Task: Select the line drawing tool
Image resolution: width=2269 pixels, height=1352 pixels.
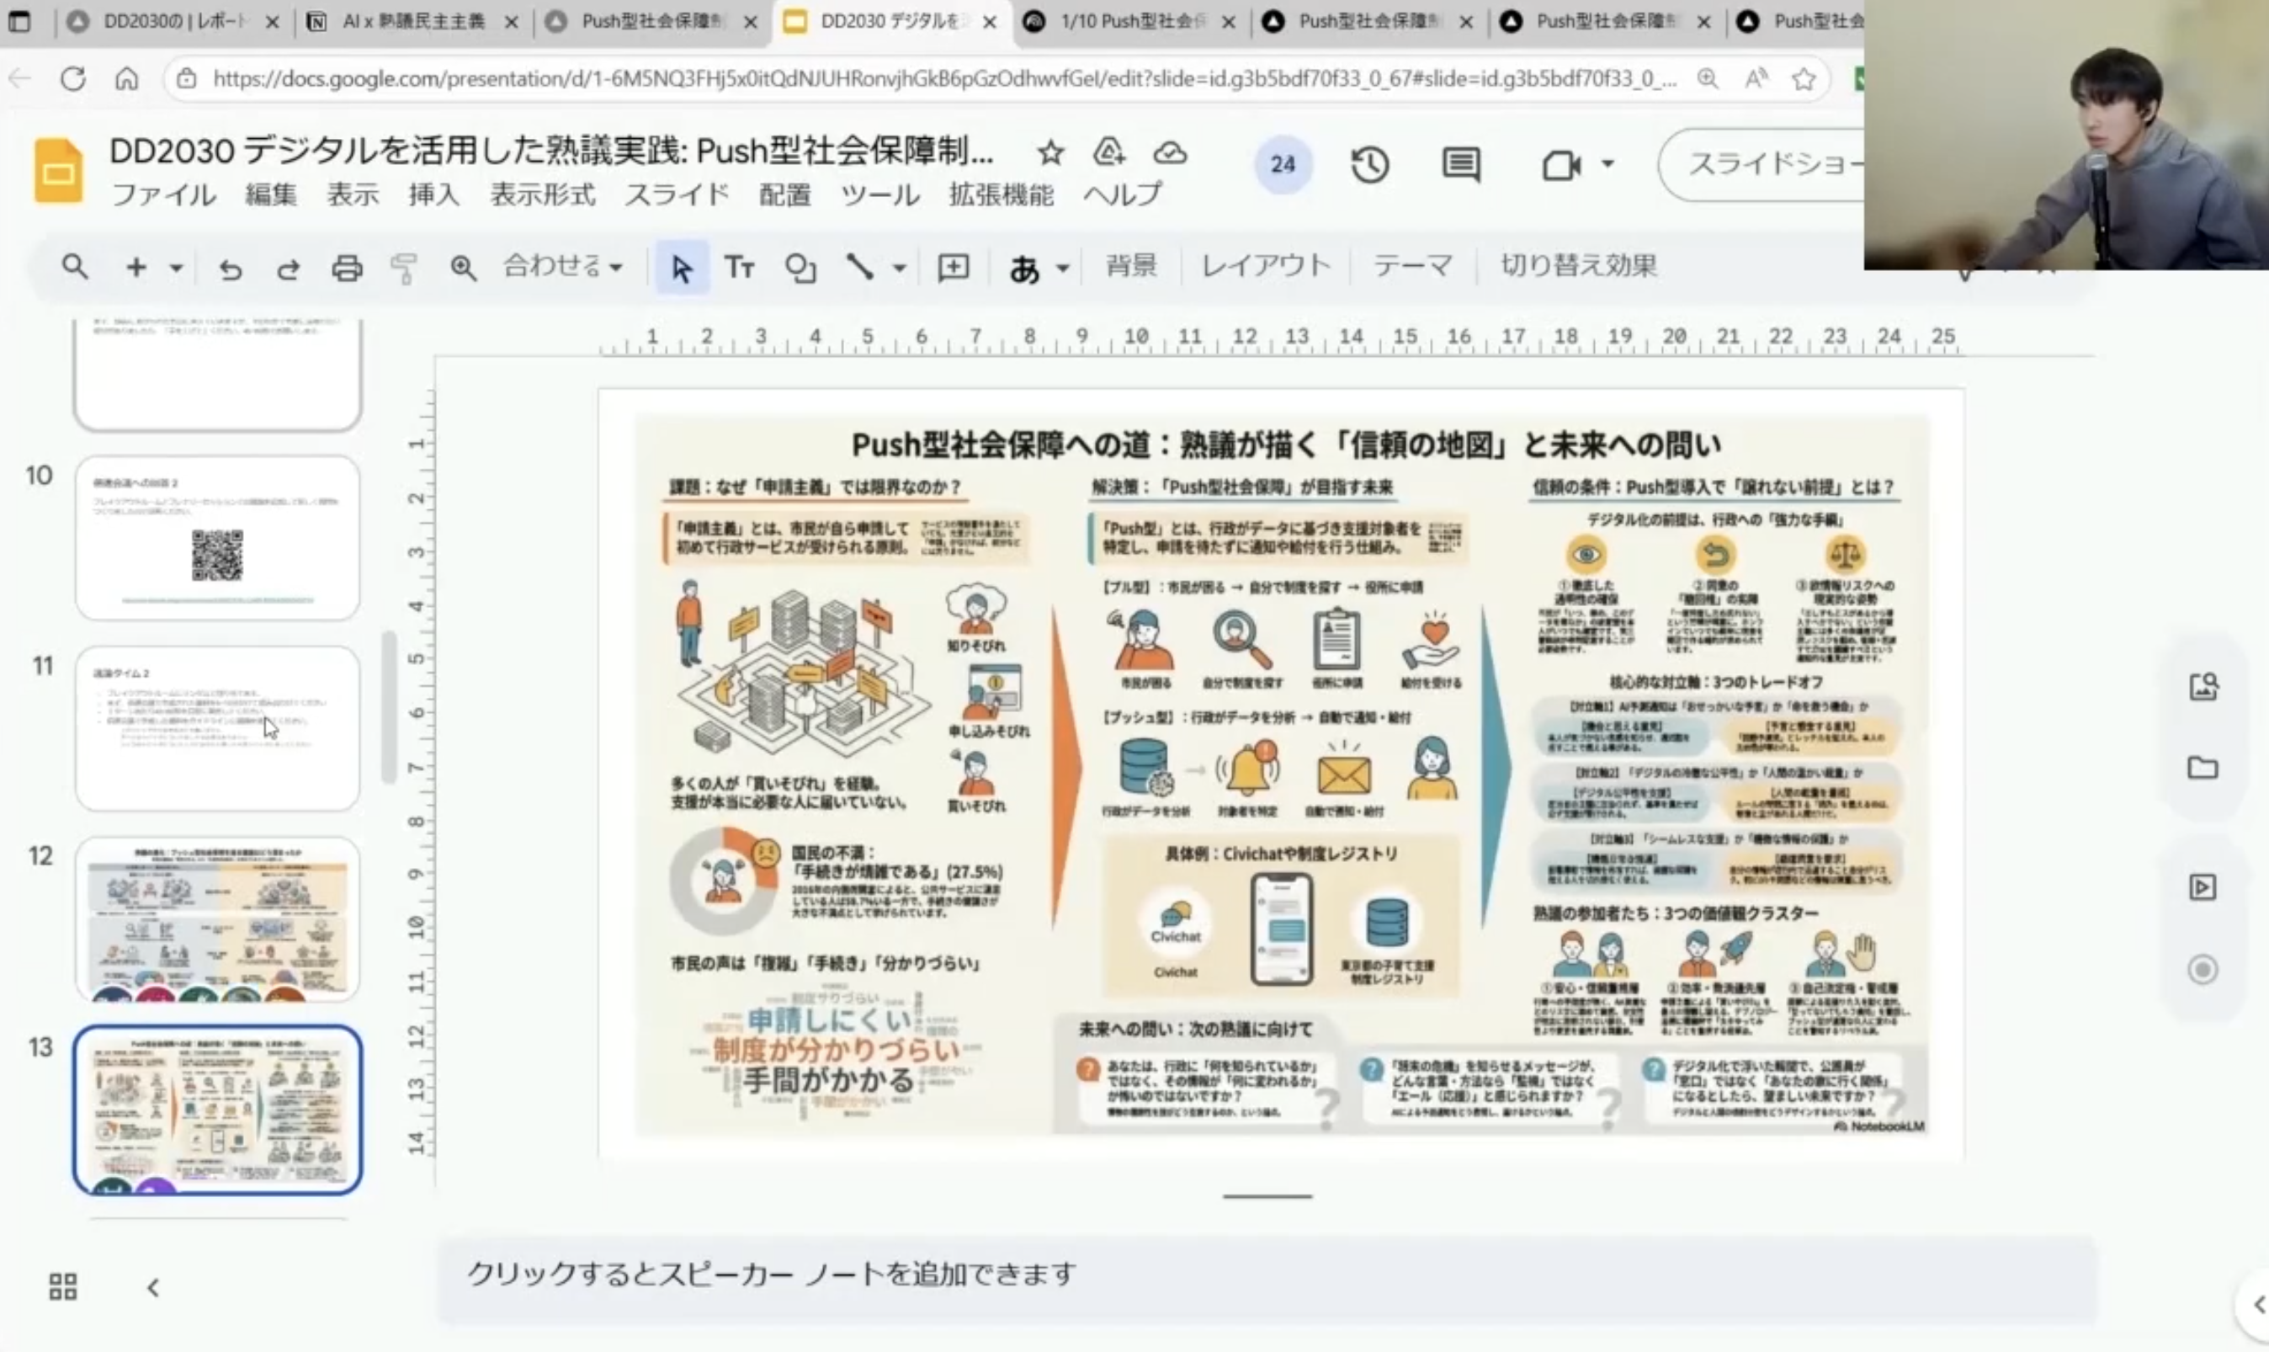Action: pos(859,267)
